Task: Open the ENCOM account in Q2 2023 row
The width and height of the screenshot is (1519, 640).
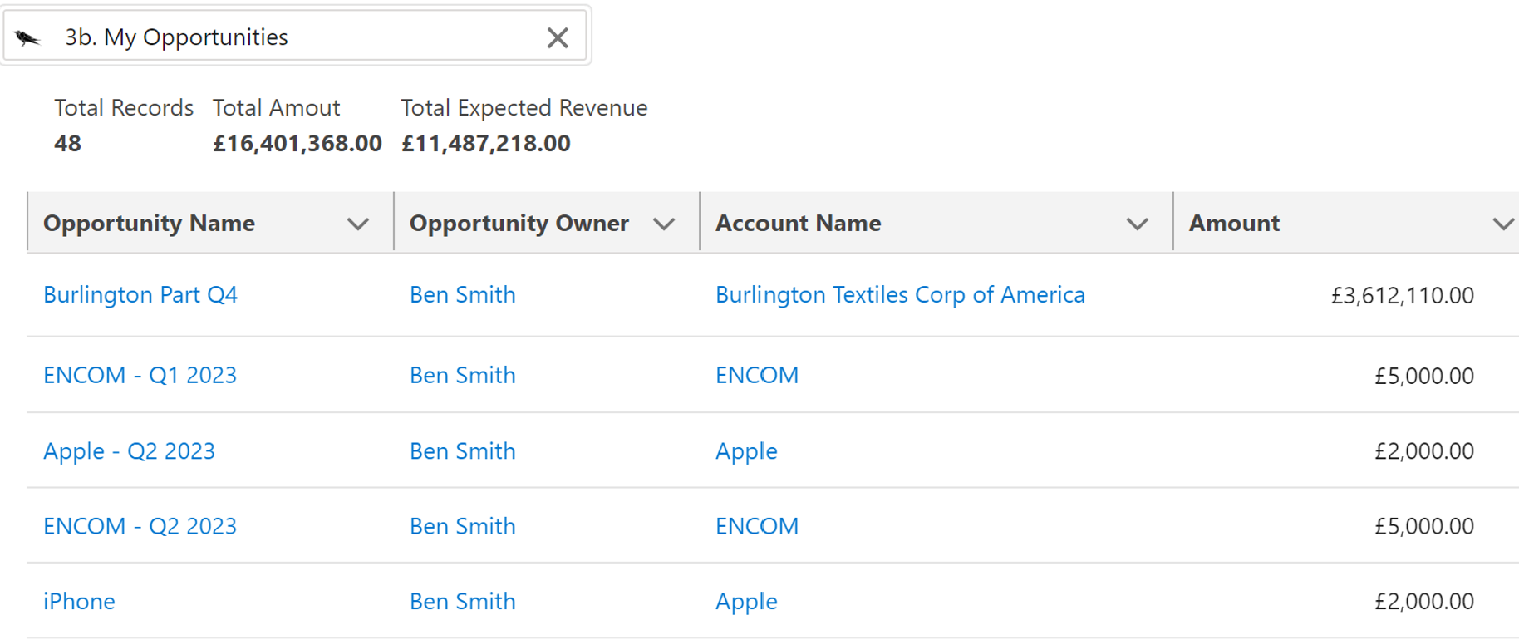Action: (757, 526)
